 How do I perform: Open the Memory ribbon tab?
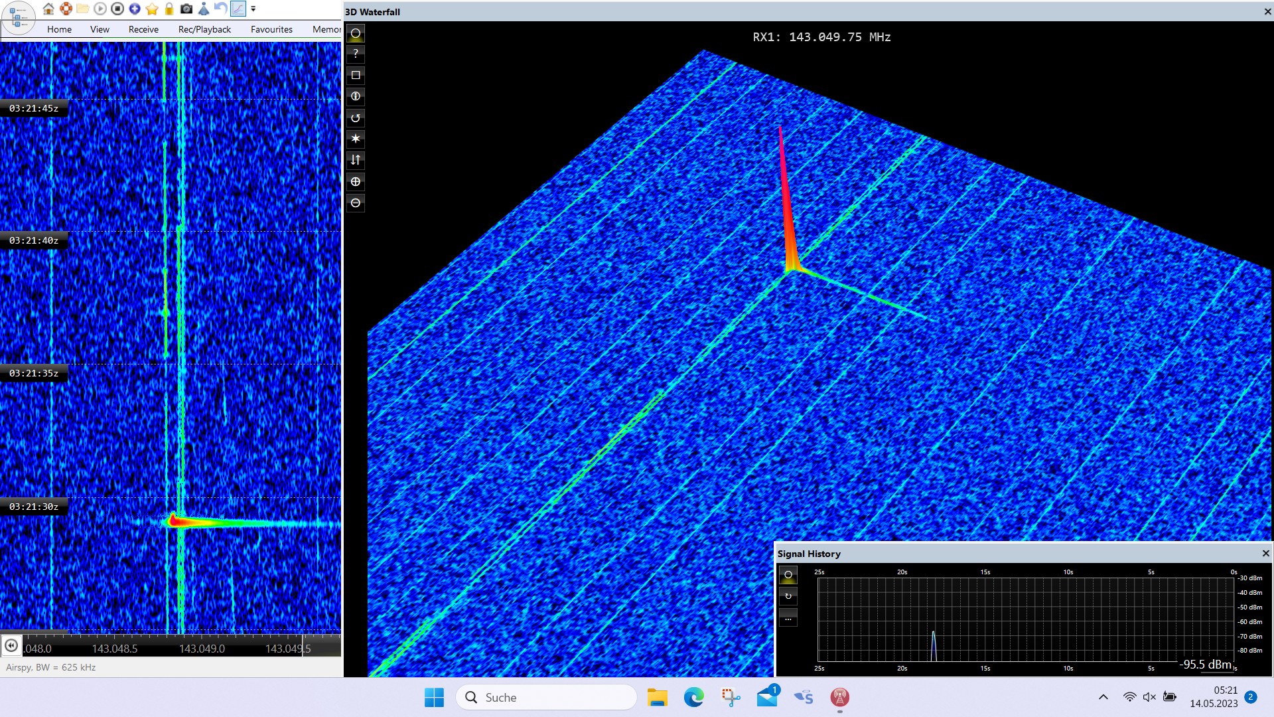(326, 29)
